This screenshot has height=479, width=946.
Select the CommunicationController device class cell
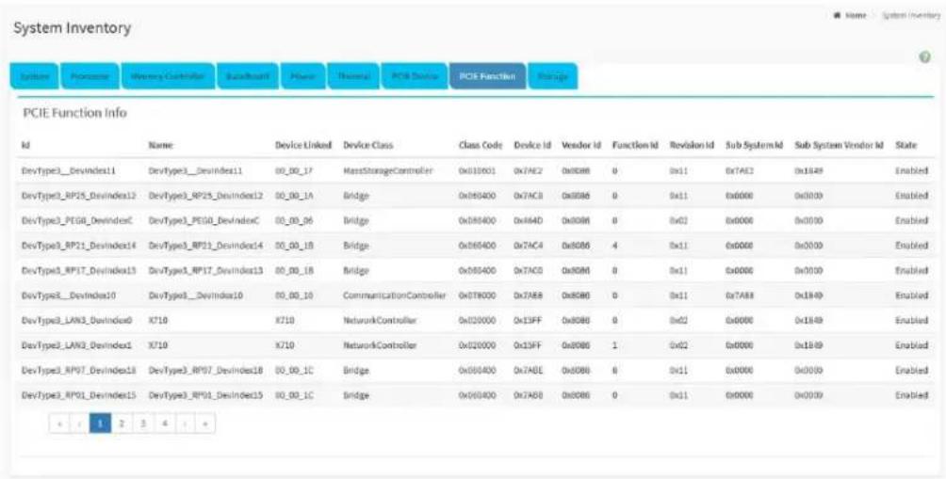(x=394, y=295)
